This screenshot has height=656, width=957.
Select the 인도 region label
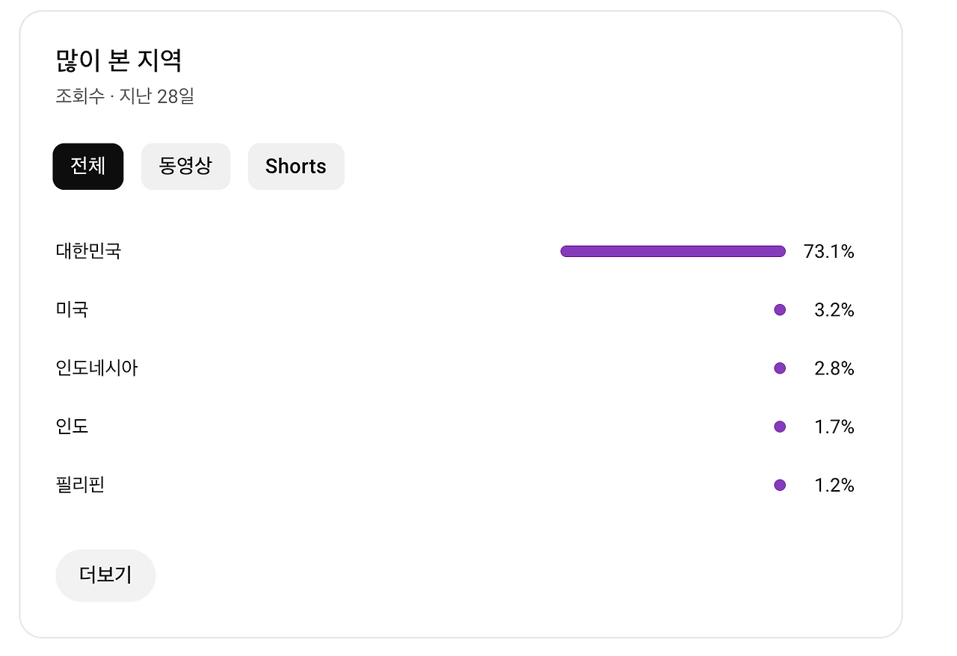pos(72,426)
